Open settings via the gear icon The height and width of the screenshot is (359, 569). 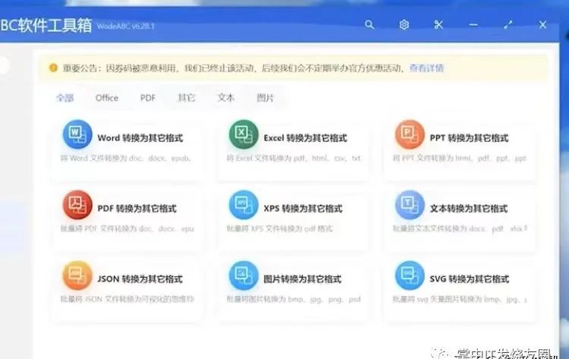404,25
